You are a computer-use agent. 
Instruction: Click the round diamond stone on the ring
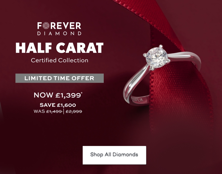[157, 57]
